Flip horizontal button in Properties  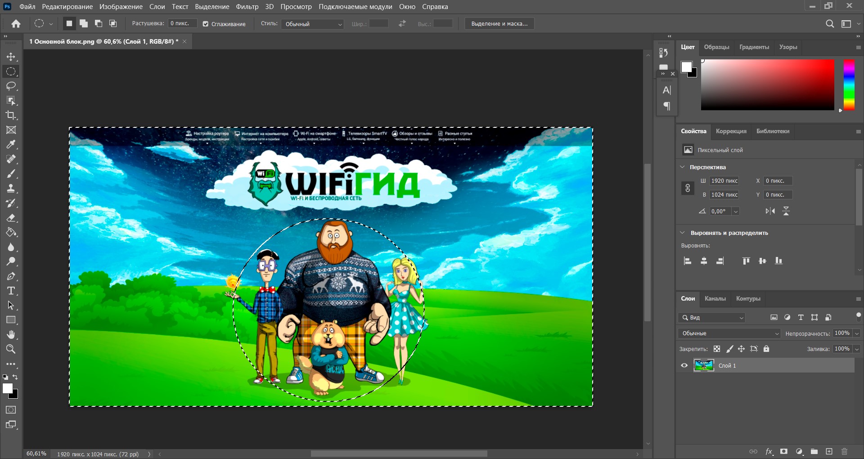pos(770,211)
